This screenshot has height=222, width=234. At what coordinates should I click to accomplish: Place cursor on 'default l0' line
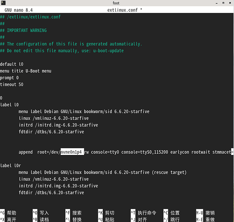(12, 64)
